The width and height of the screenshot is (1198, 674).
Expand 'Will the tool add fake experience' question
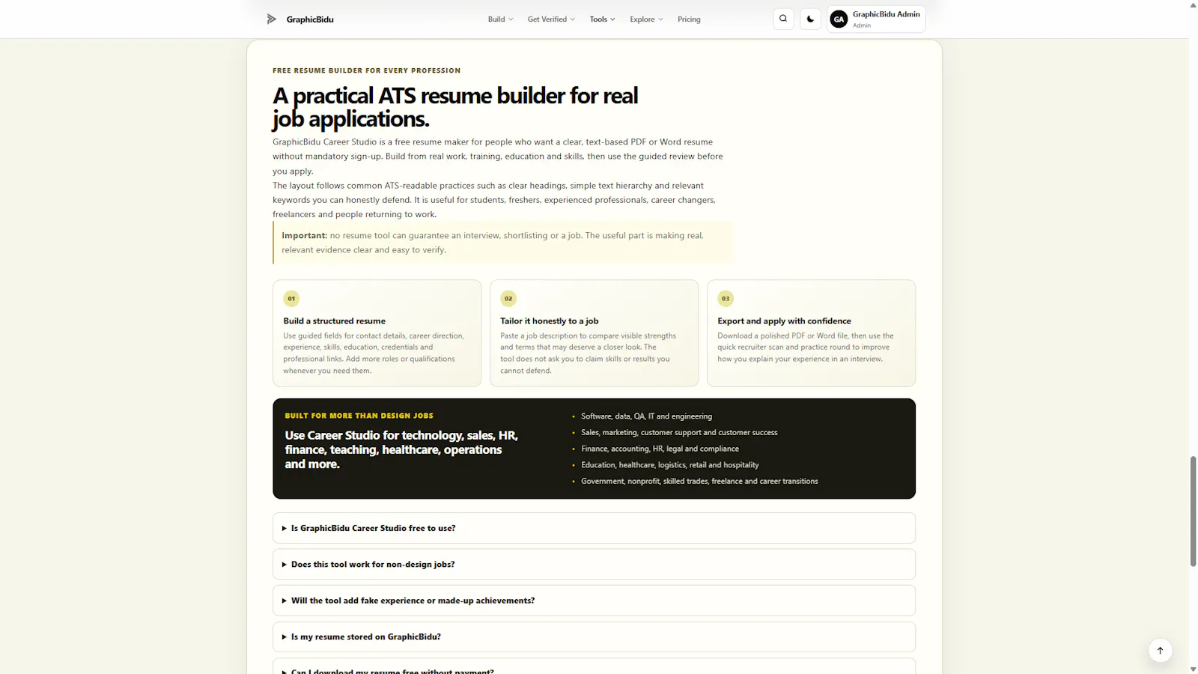[x=594, y=601]
